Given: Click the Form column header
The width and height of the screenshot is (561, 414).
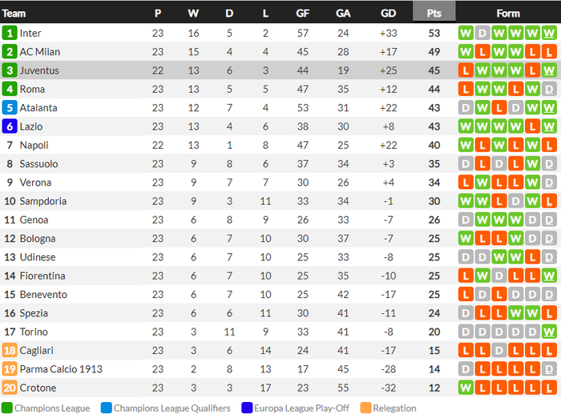Looking at the screenshot, I should [508, 13].
